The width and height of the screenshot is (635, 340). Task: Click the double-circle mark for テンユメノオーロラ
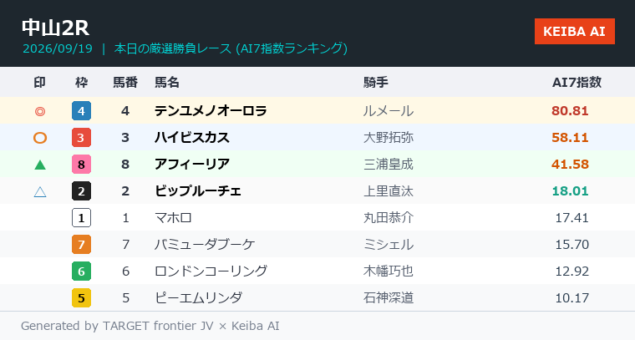[x=40, y=111]
